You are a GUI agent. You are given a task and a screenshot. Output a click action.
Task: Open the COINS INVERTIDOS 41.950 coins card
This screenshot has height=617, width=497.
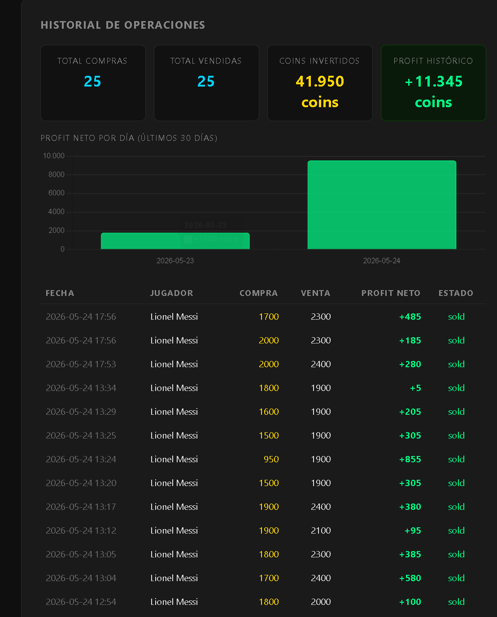320,83
